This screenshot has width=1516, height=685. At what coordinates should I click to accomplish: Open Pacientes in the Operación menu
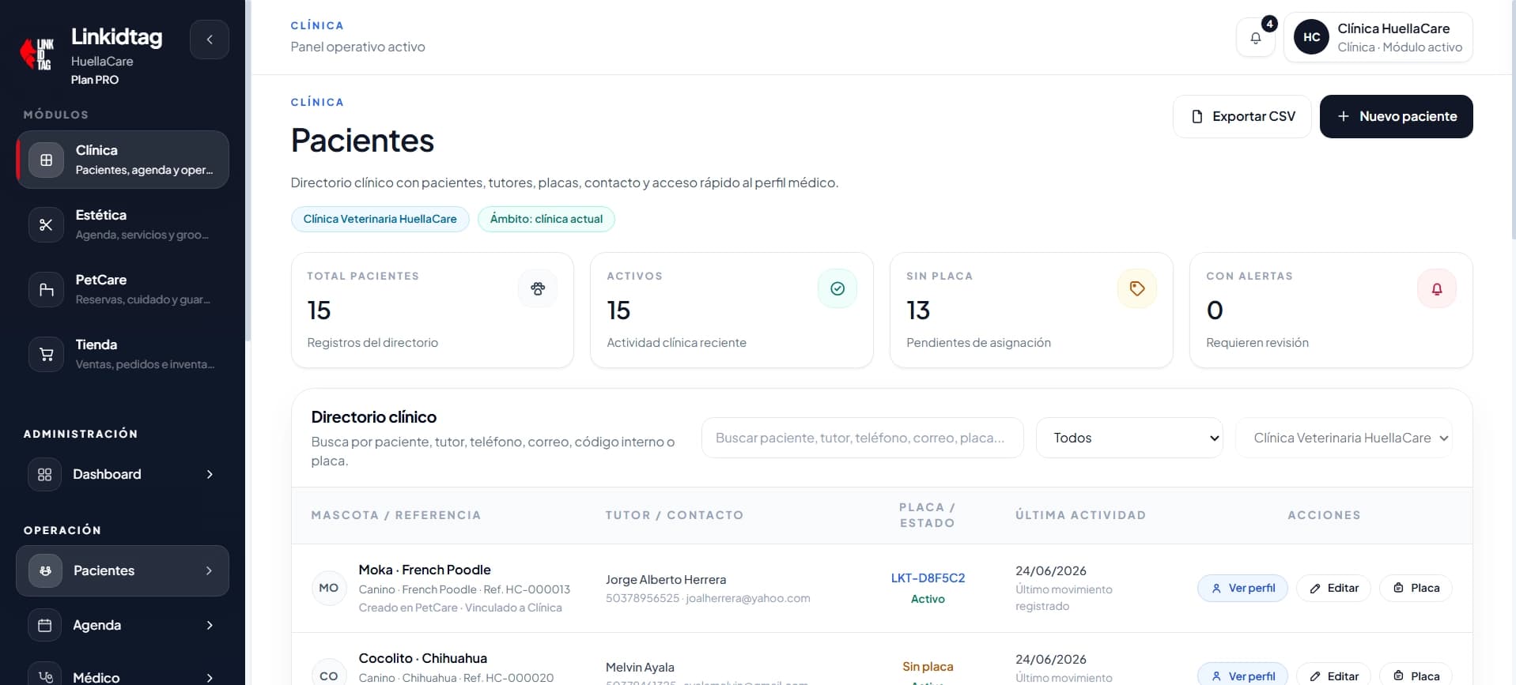[123, 570]
